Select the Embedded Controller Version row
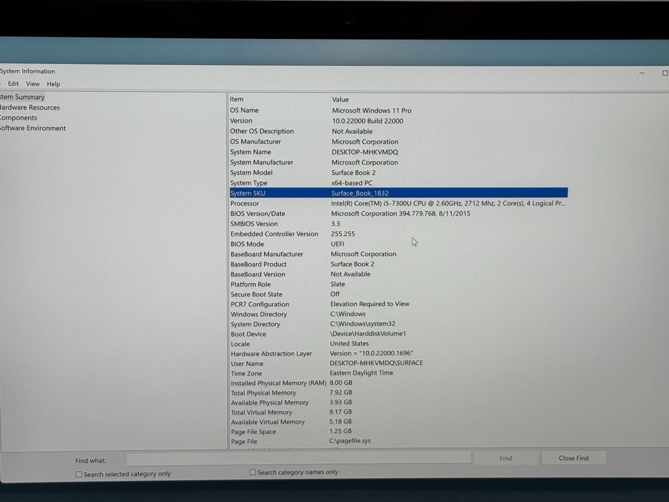669x502 pixels. (398, 234)
